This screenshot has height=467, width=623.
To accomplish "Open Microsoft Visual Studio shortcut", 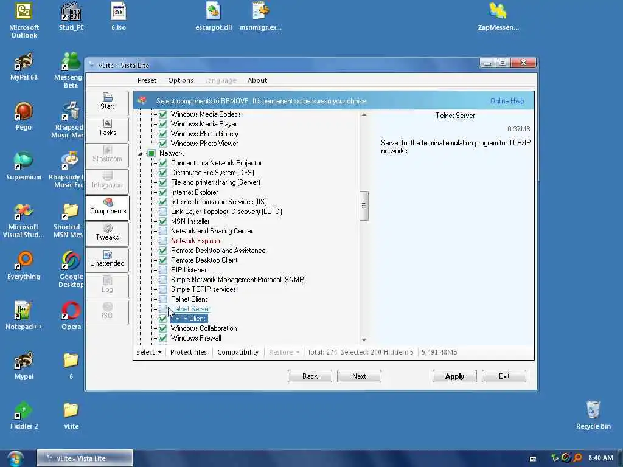I will (24, 220).
